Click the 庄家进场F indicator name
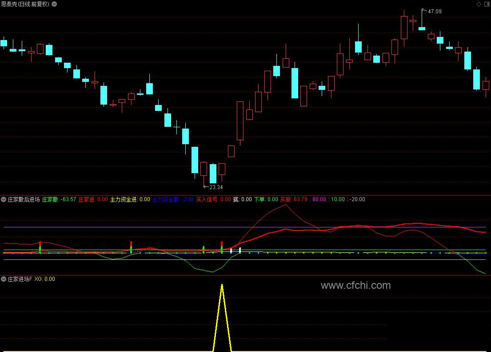 coord(20,279)
